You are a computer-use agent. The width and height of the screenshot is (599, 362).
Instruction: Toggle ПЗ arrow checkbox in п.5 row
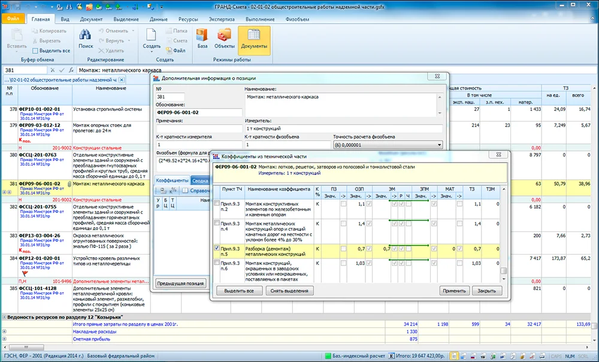click(x=343, y=249)
